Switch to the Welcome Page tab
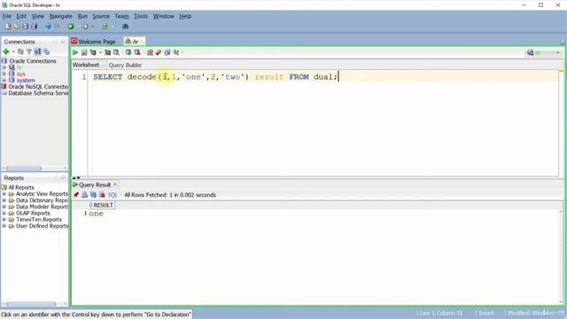 [97, 42]
